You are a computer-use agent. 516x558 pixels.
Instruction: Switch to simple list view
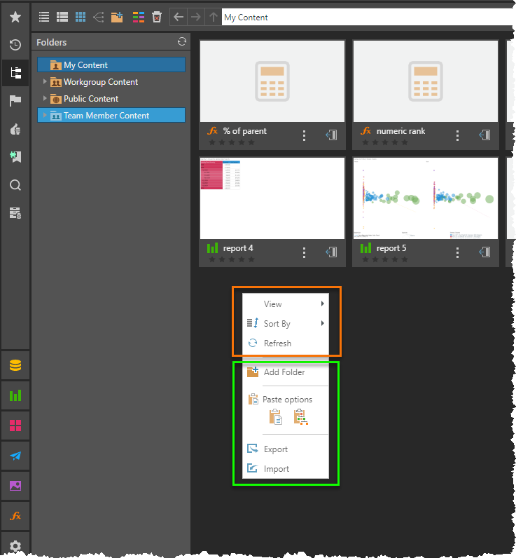pyautogui.click(x=44, y=17)
